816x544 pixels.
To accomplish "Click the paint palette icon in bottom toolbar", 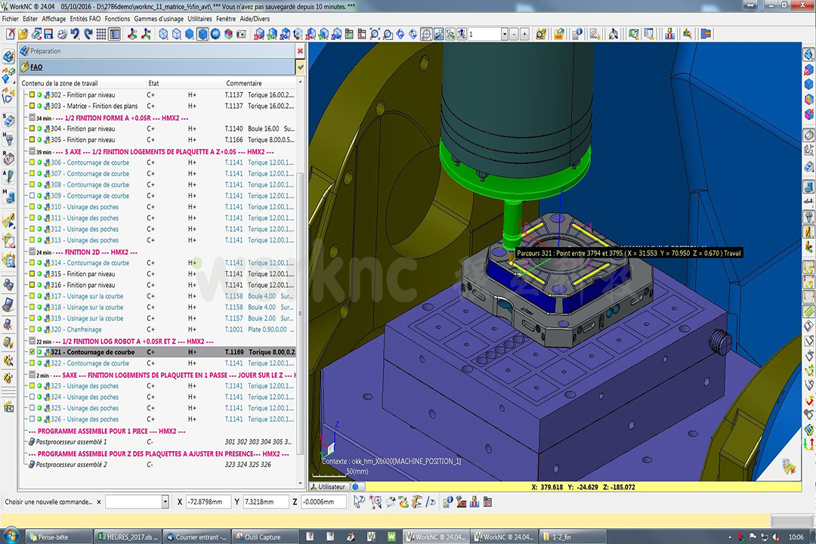I will pyautogui.click(x=403, y=502).
